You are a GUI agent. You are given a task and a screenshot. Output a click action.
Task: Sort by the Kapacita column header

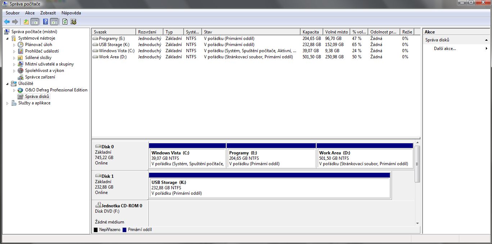tap(311, 32)
